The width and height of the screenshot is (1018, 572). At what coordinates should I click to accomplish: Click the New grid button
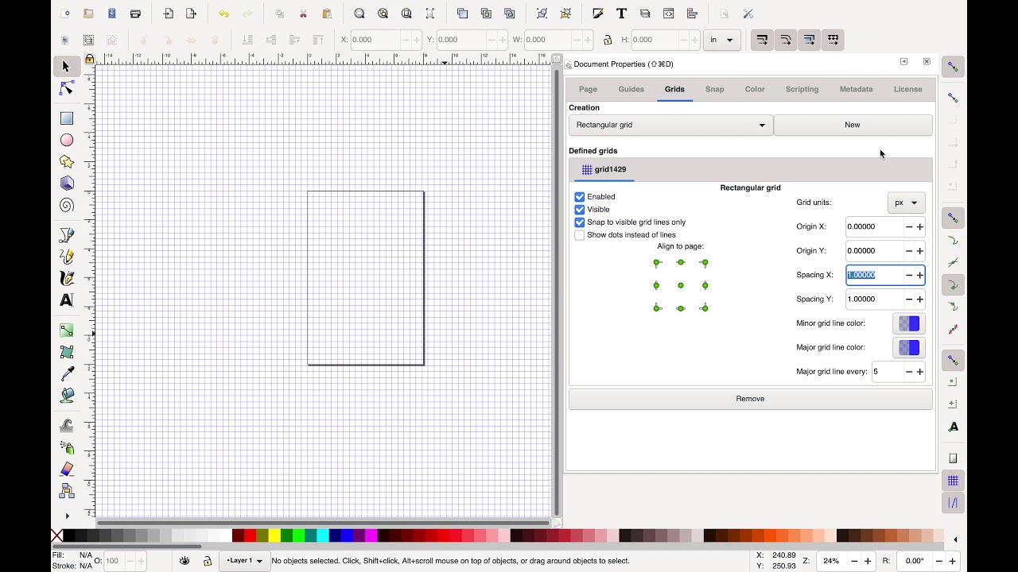tap(853, 125)
